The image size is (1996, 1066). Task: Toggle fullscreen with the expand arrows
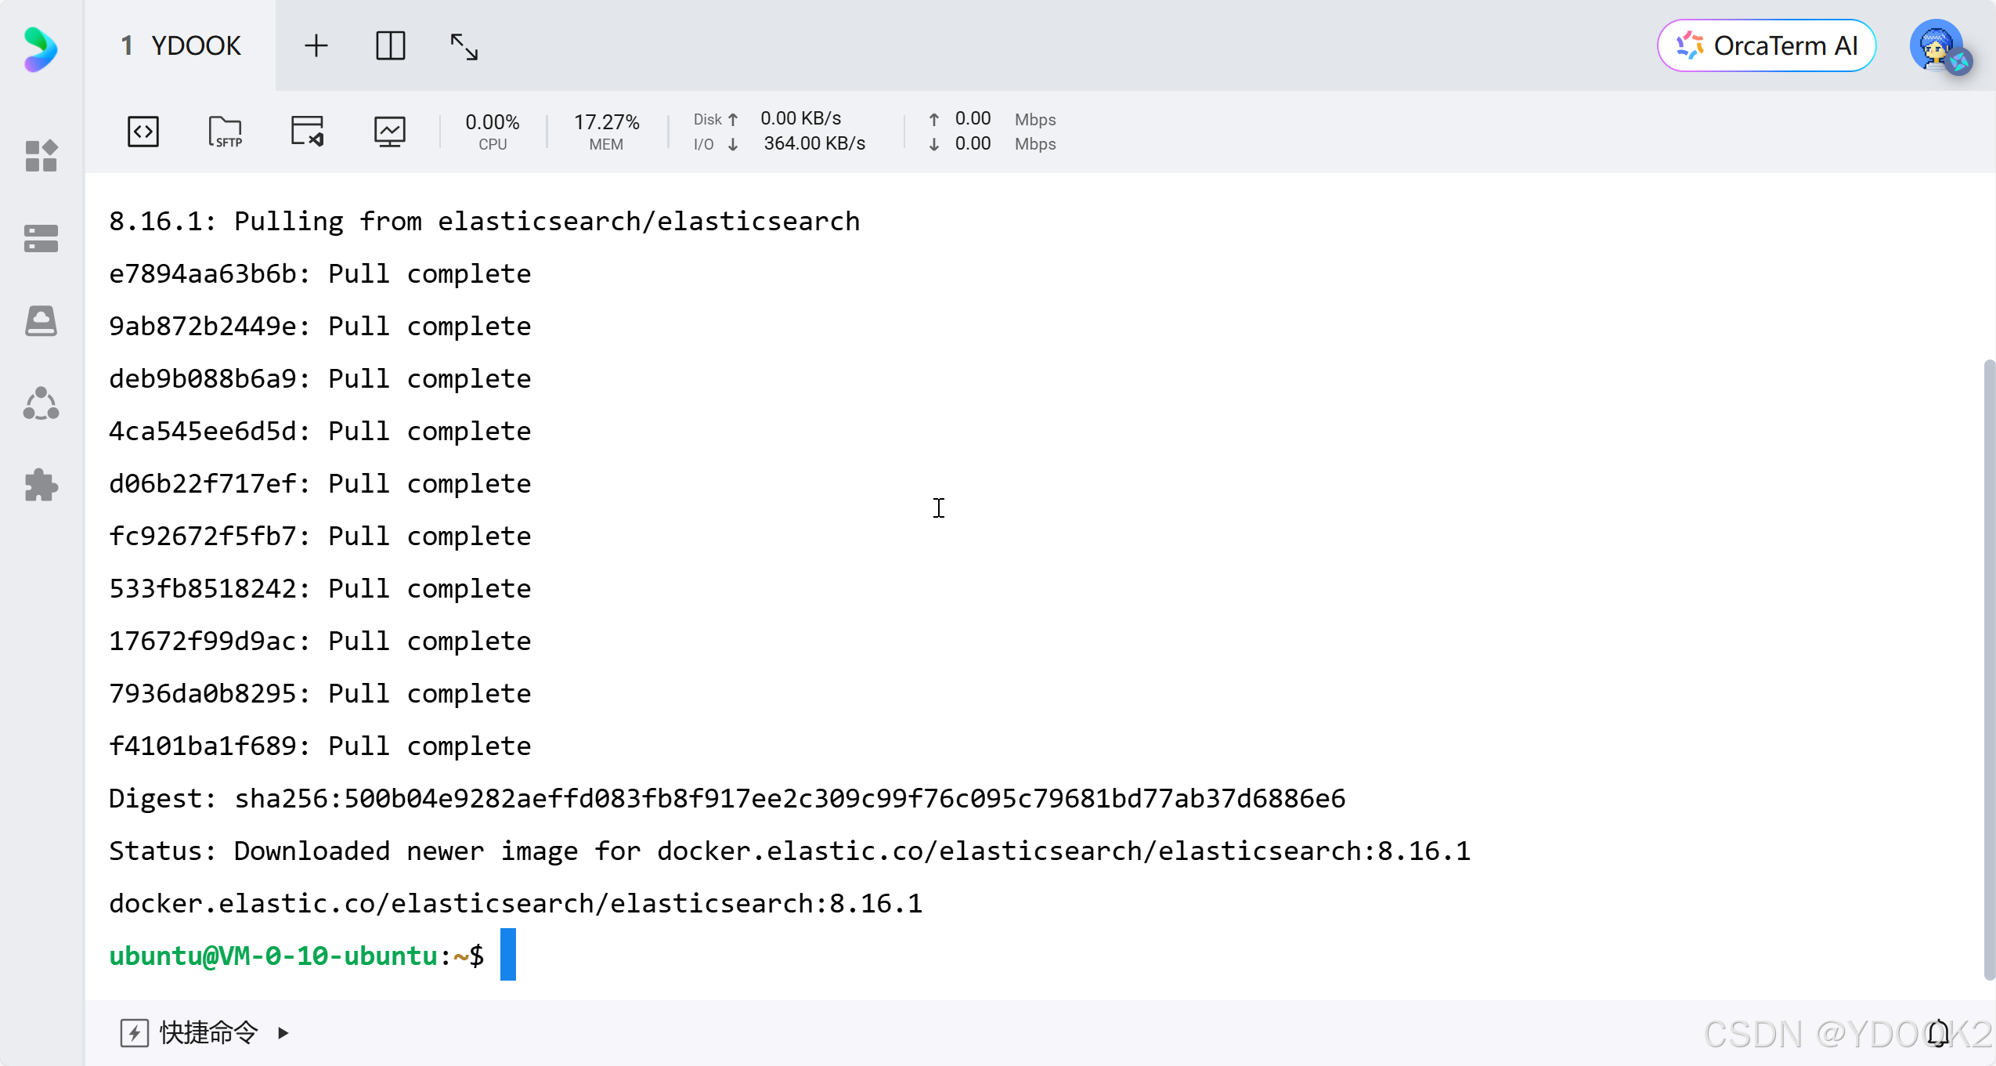click(x=464, y=47)
